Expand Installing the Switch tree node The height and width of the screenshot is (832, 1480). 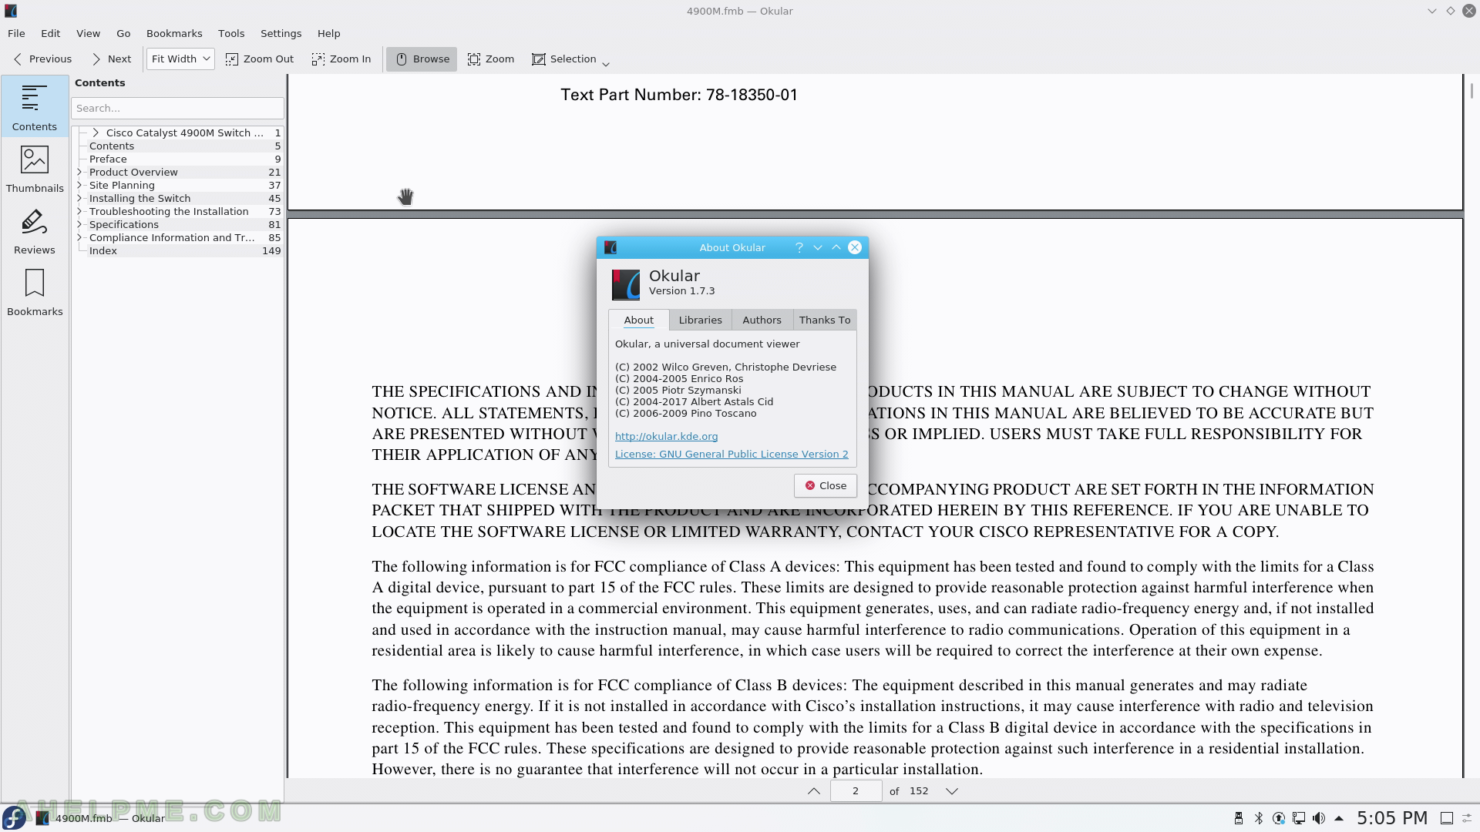(x=79, y=198)
